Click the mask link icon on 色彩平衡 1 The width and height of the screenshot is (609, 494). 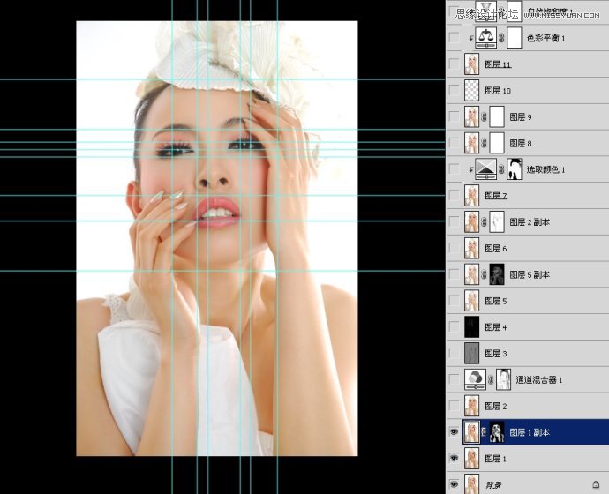pos(501,38)
